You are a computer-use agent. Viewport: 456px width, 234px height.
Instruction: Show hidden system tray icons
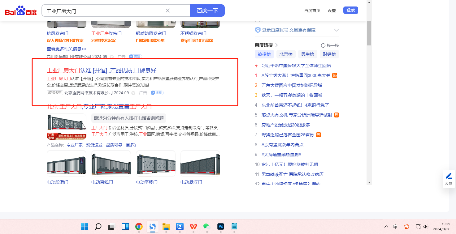coord(386,227)
